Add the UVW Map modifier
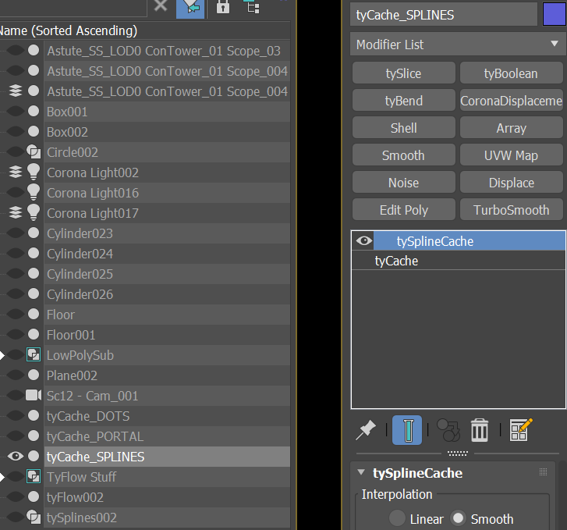This screenshot has height=530, width=567. 511,155
